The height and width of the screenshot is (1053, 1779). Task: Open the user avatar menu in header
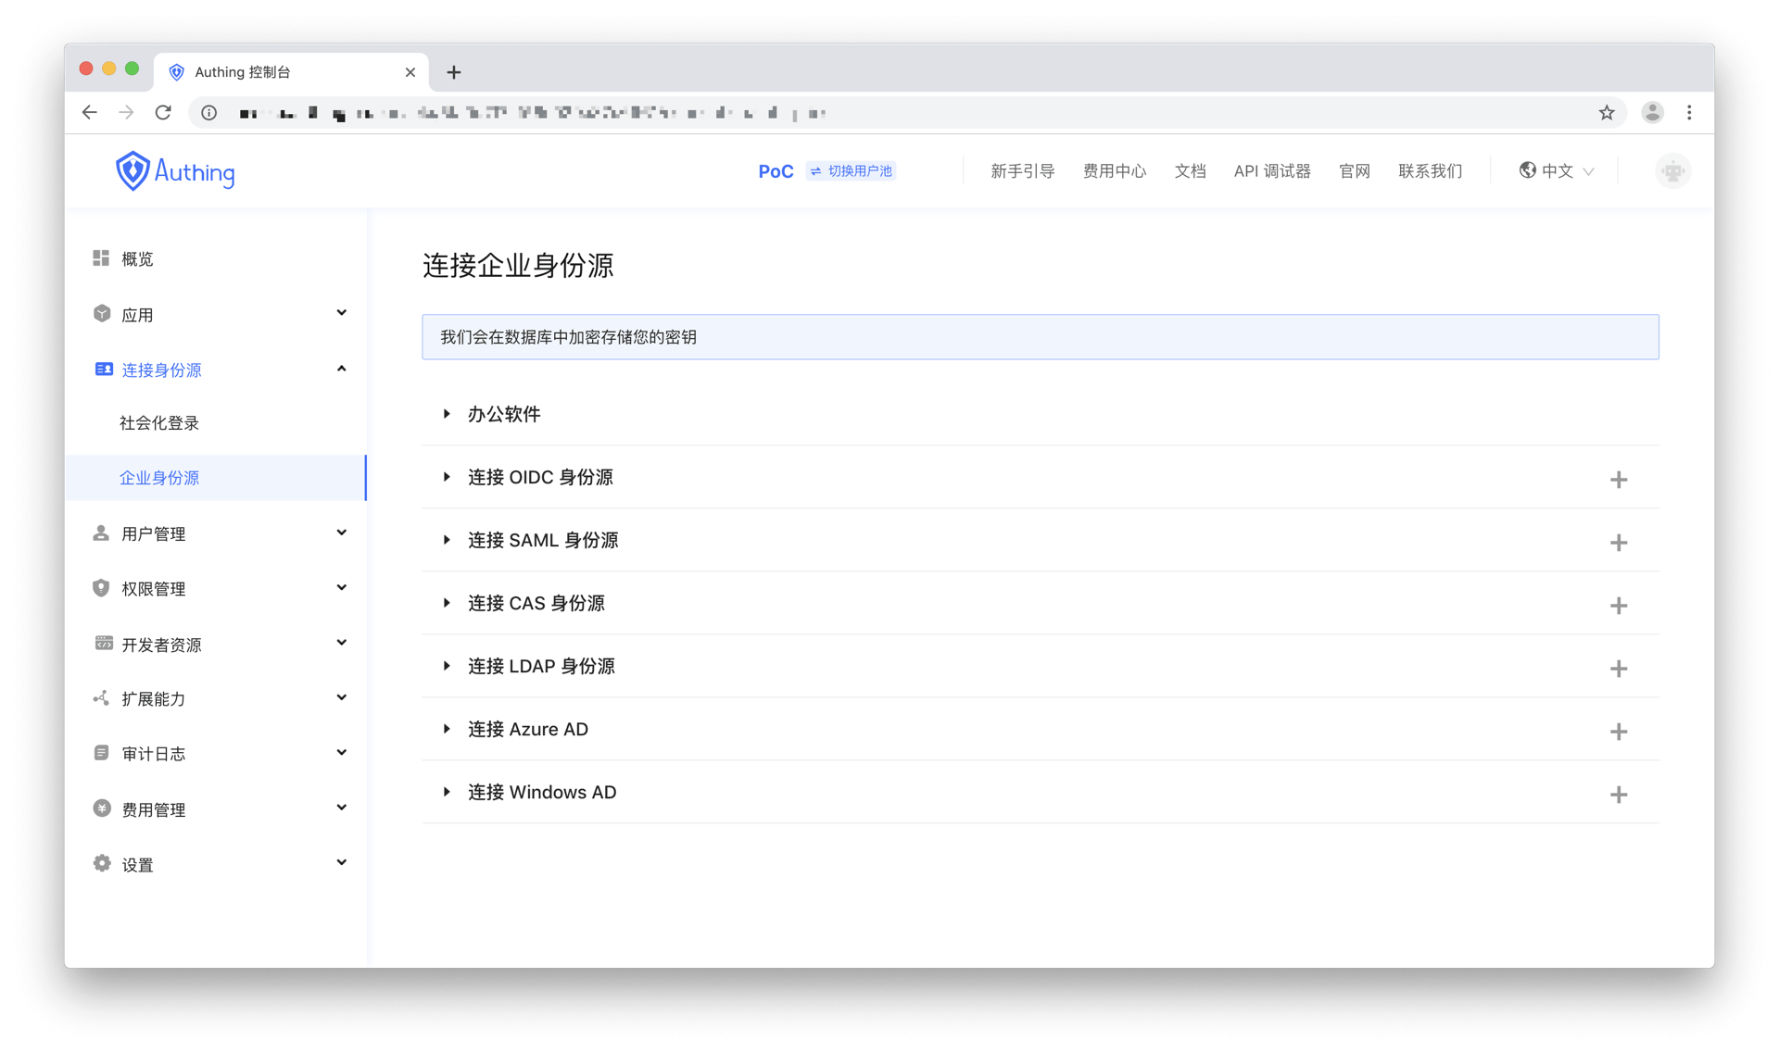pos(1672,171)
